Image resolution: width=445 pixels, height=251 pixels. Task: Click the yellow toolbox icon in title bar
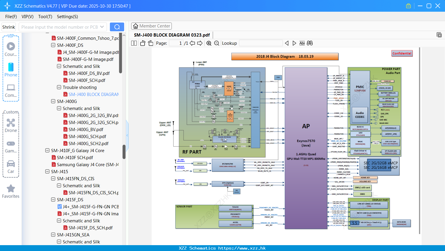tap(408, 6)
